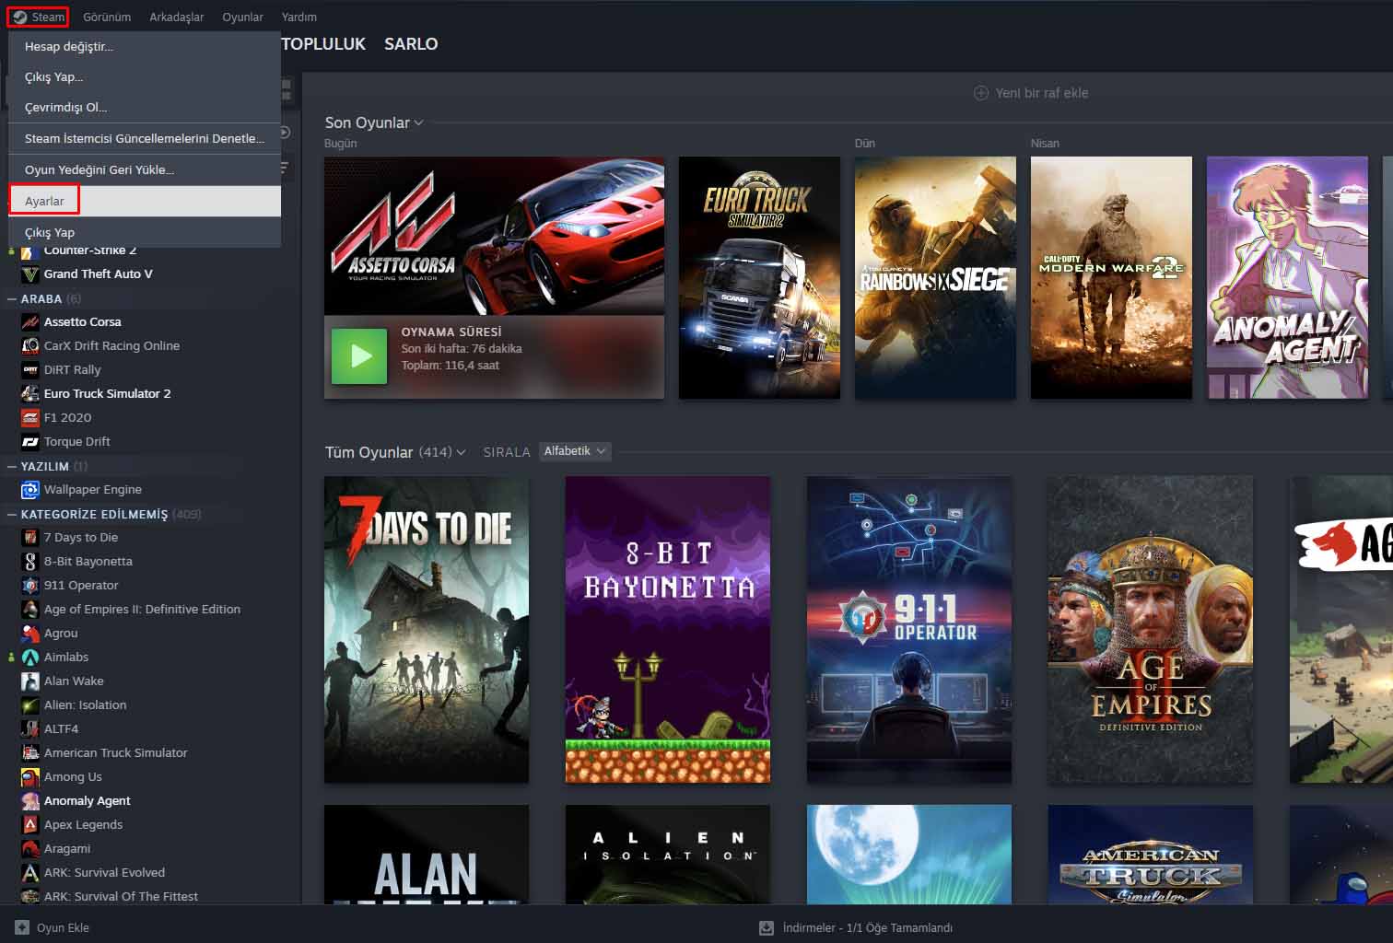Open İndirmeler downloads status
The width and height of the screenshot is (1393, 943).
tap(856, 927)
